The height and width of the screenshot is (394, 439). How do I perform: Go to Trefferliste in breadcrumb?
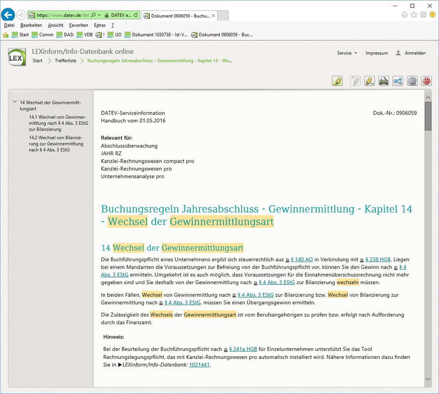coord(65,61)
